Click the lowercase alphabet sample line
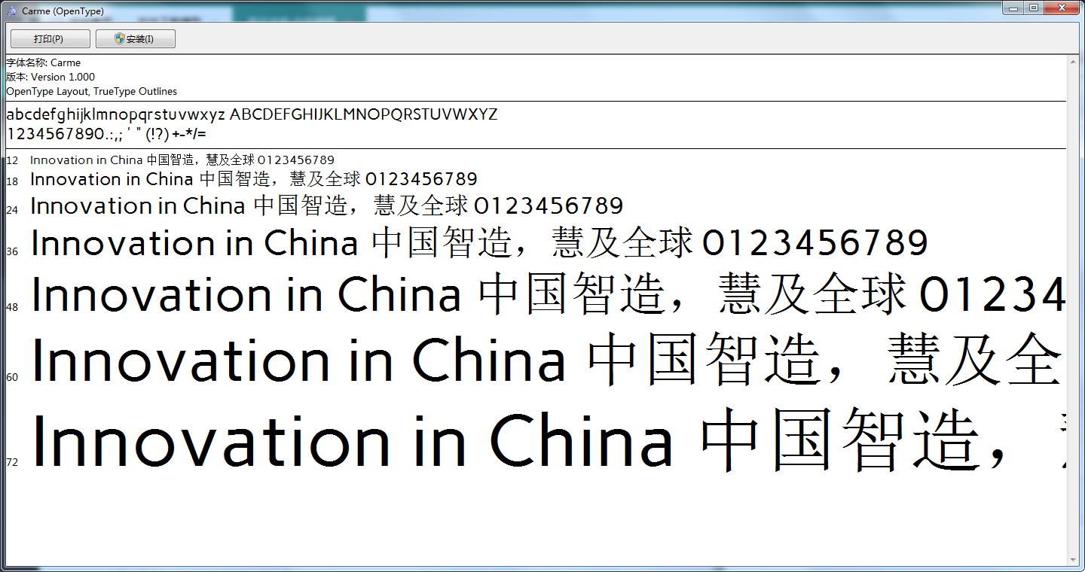The width and height of the screenshot is (1085, 572). point(115,115)
